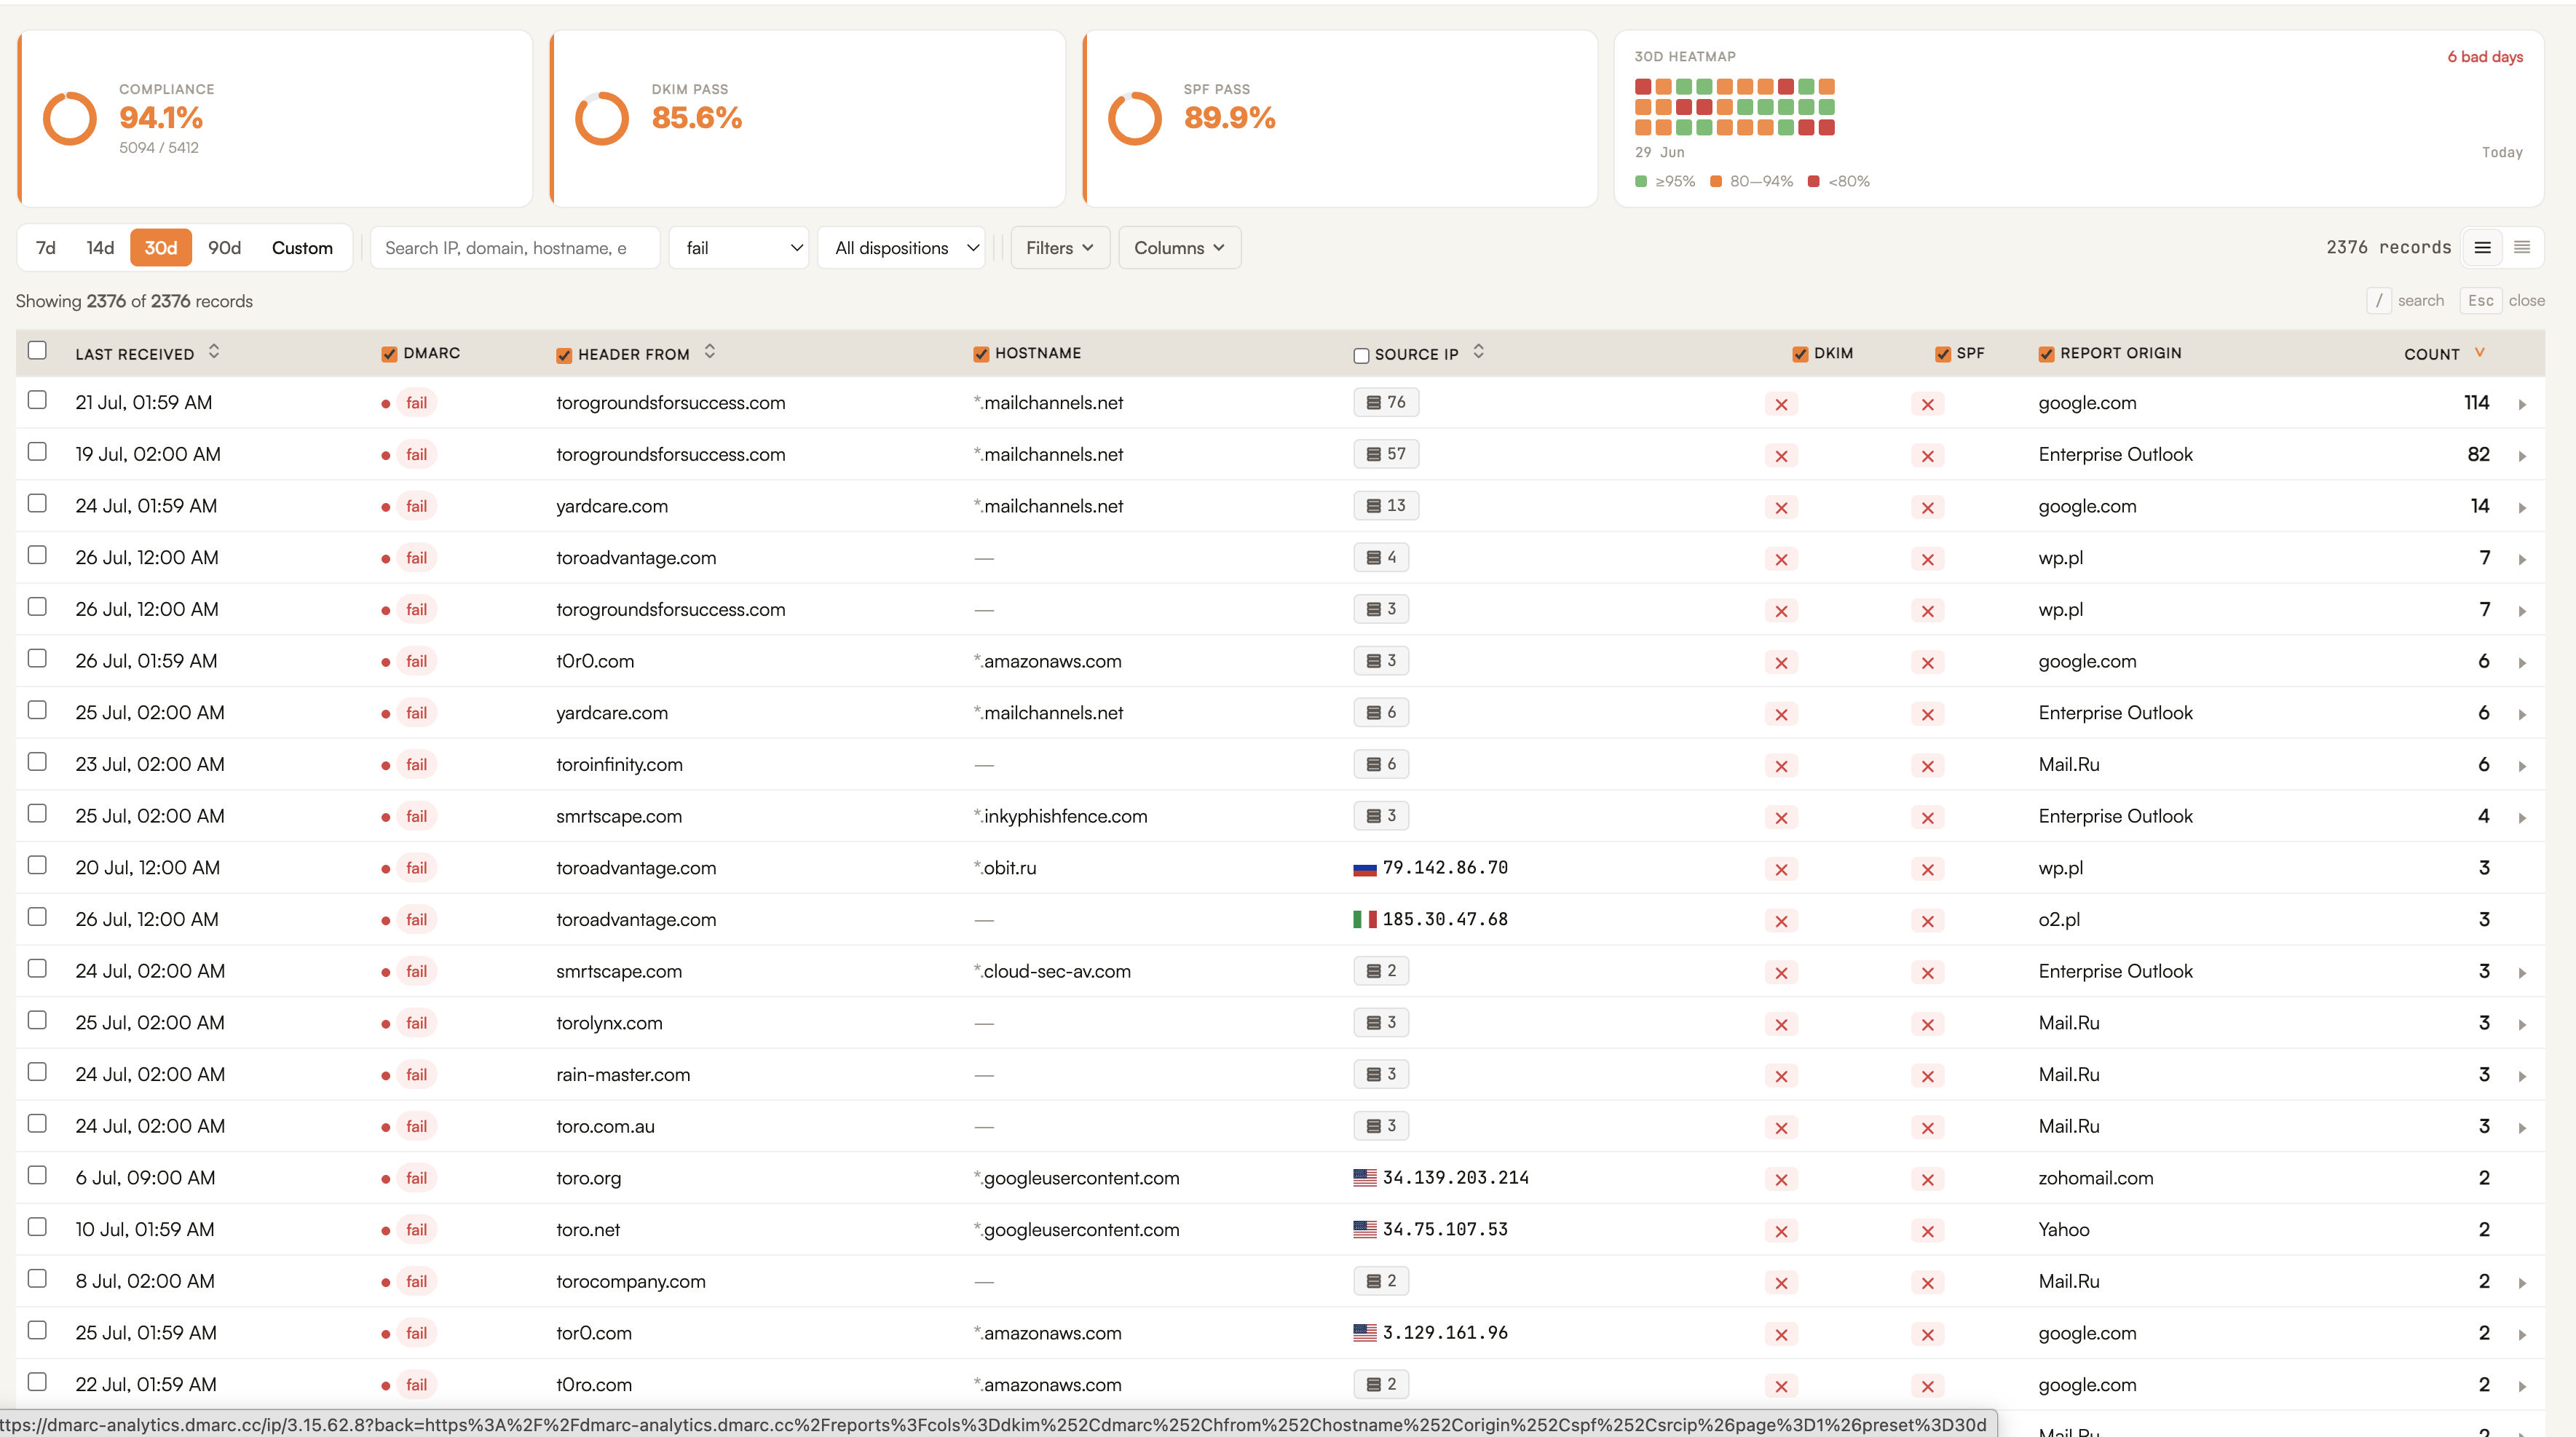Toggle the select-all rows checkbox
Viewport: 2576px width, 1437px height.
(37, 350)
